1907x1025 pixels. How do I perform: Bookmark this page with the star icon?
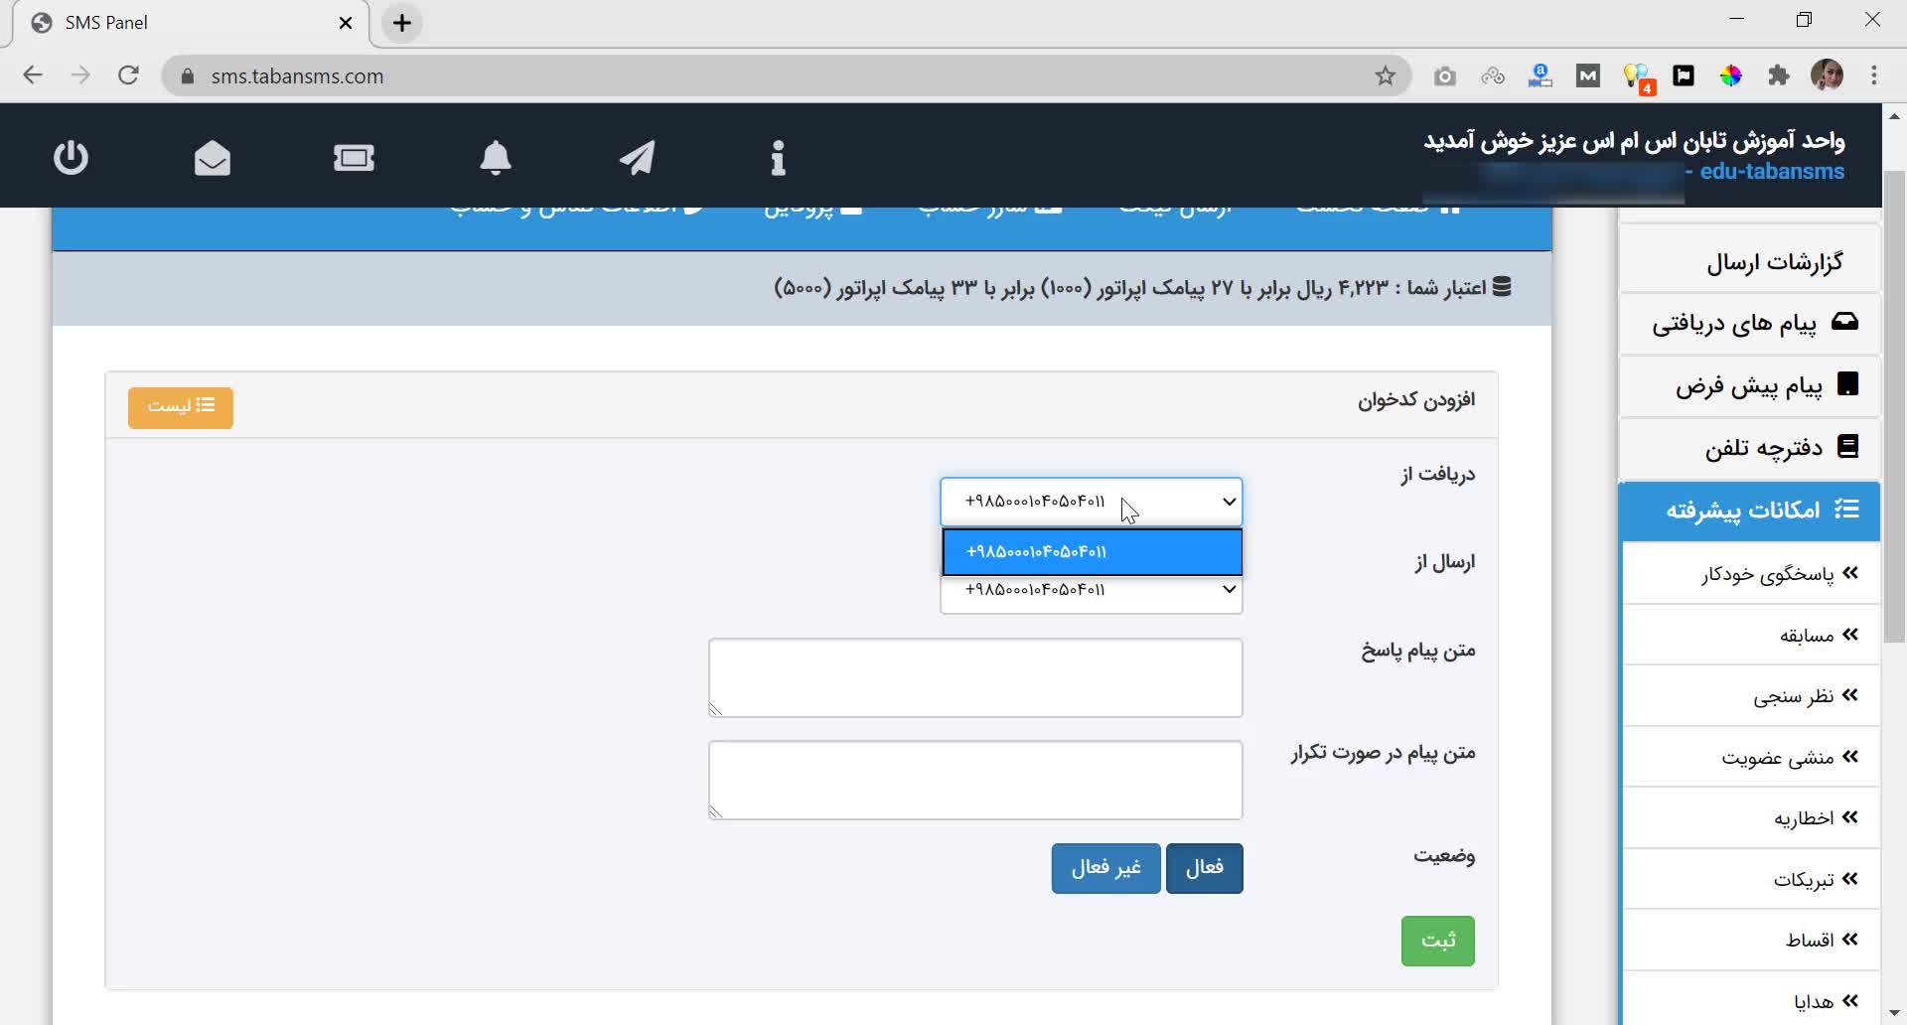click(x=1386, y=75)
